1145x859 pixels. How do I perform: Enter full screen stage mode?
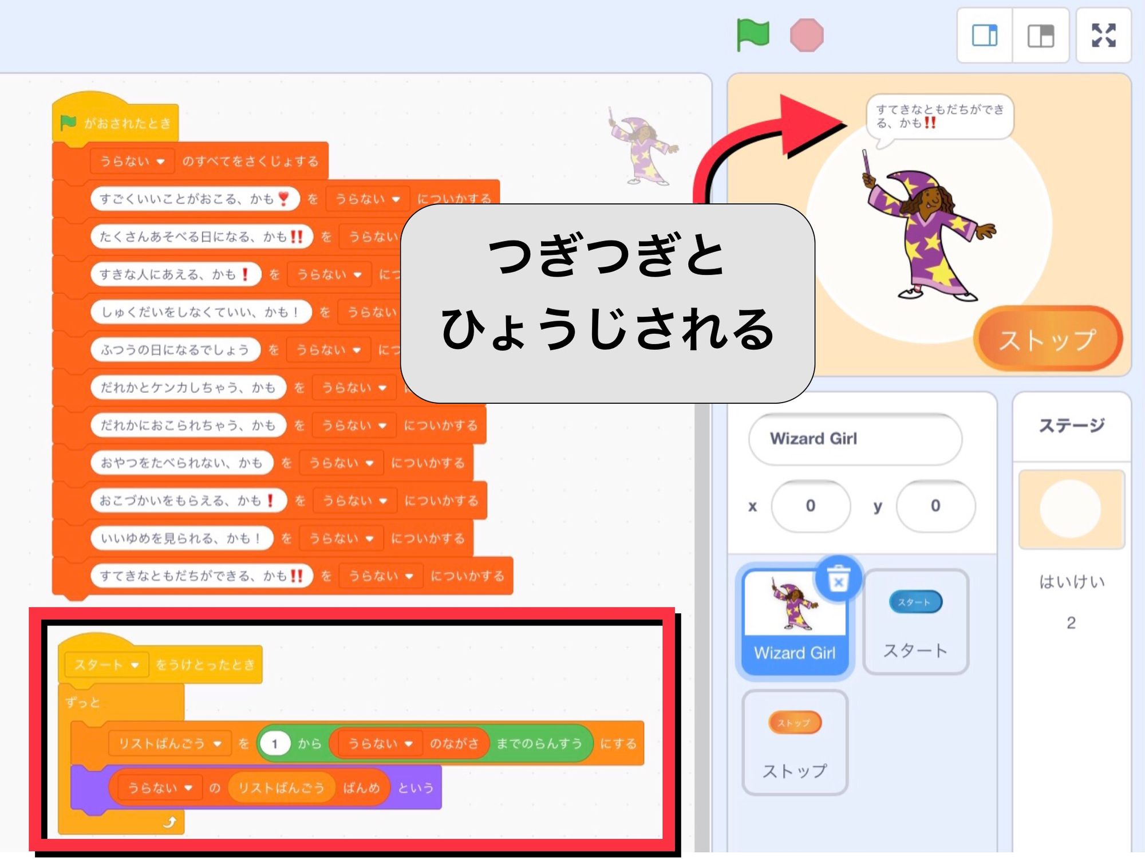tap(1103, 36)
